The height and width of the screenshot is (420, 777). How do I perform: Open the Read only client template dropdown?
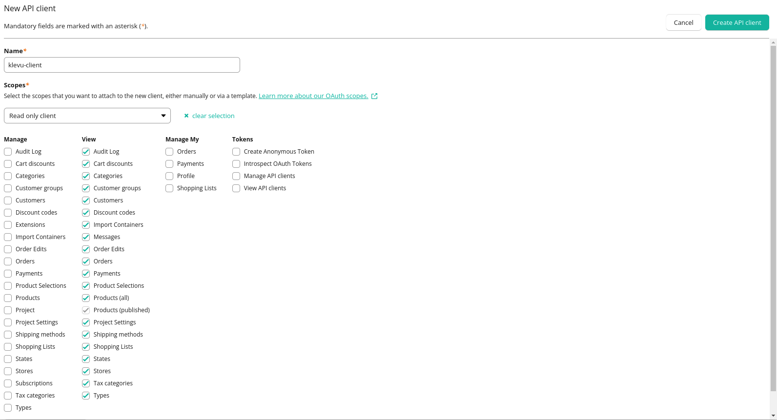click(x=87, y=116)
